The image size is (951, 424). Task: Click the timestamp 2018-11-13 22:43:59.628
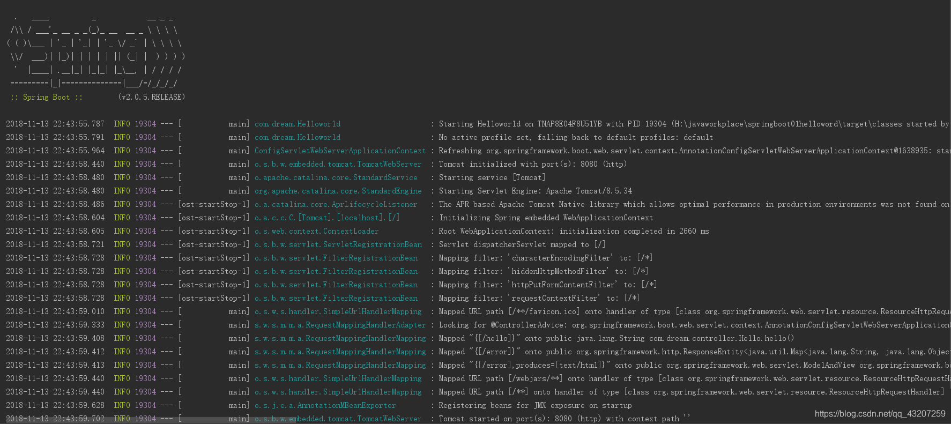pos(55,405)
